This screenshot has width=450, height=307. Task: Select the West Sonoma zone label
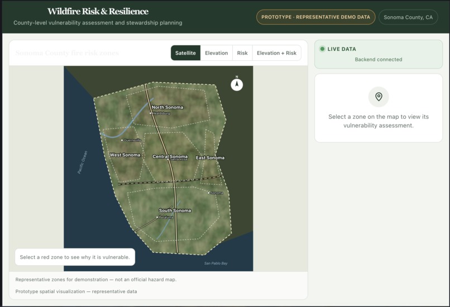[x=125, y=155]
